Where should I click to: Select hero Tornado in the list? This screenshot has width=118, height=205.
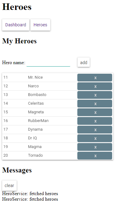coord(39,155)
